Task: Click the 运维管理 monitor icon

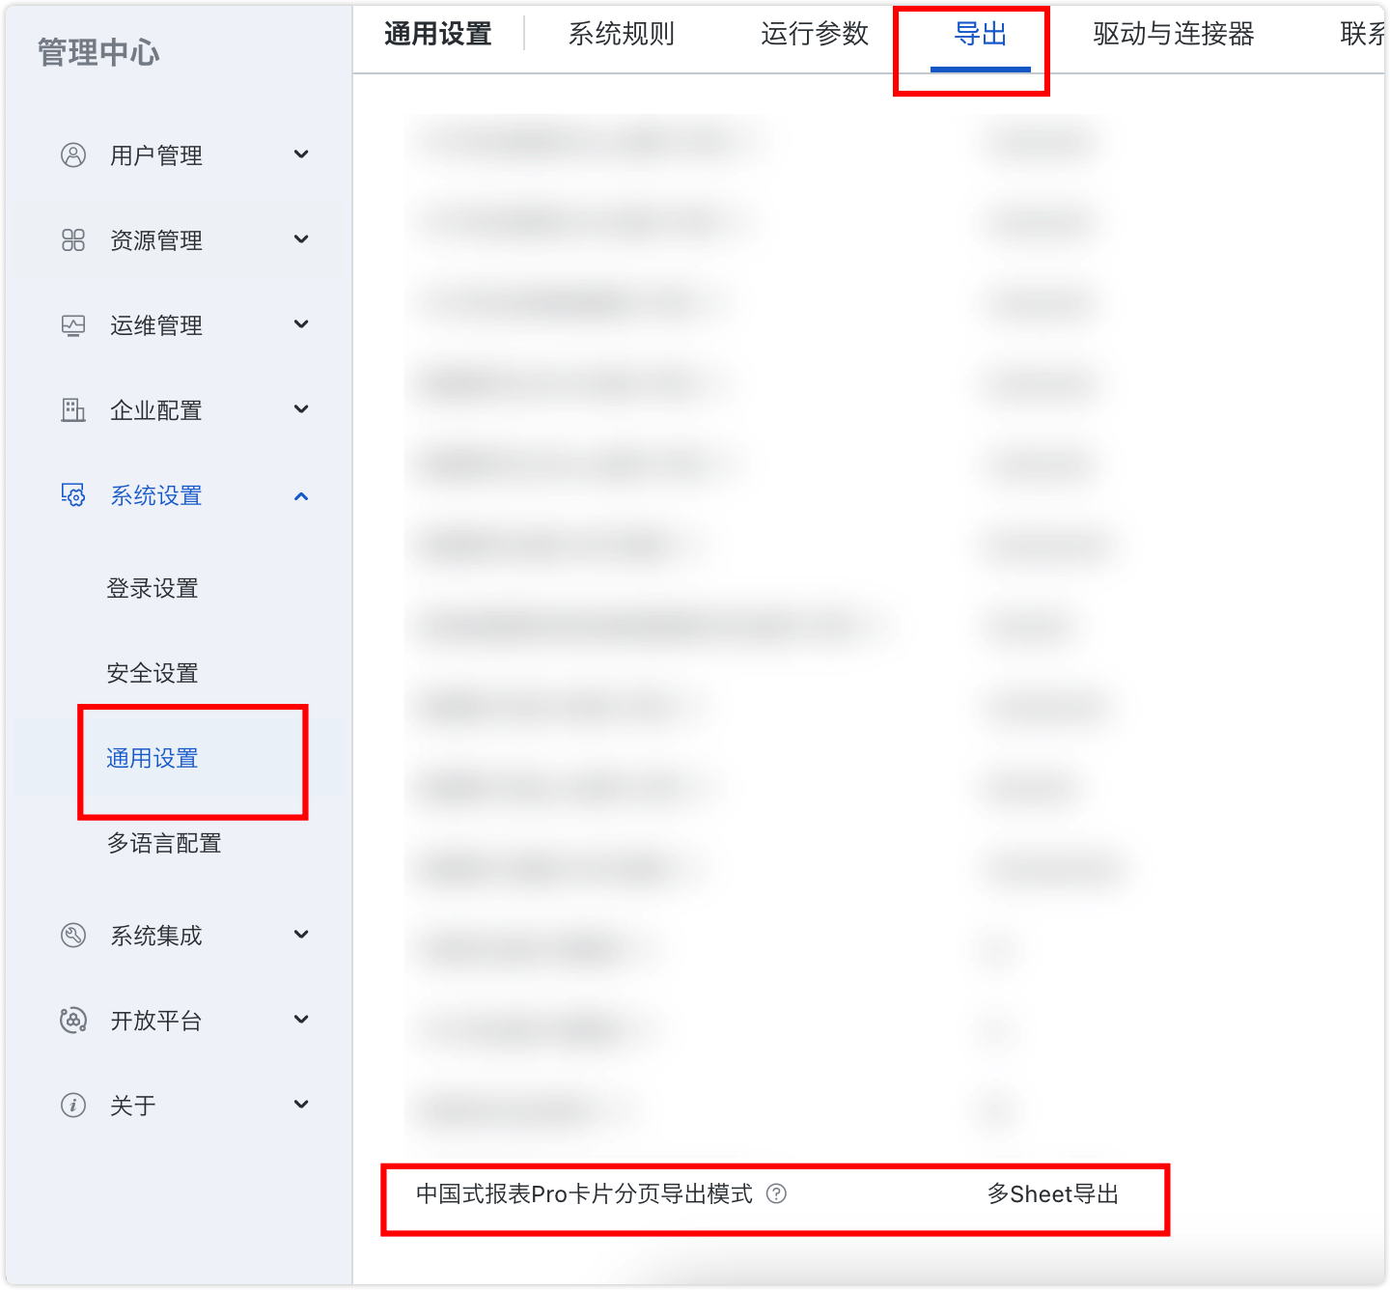Action: 73,325
